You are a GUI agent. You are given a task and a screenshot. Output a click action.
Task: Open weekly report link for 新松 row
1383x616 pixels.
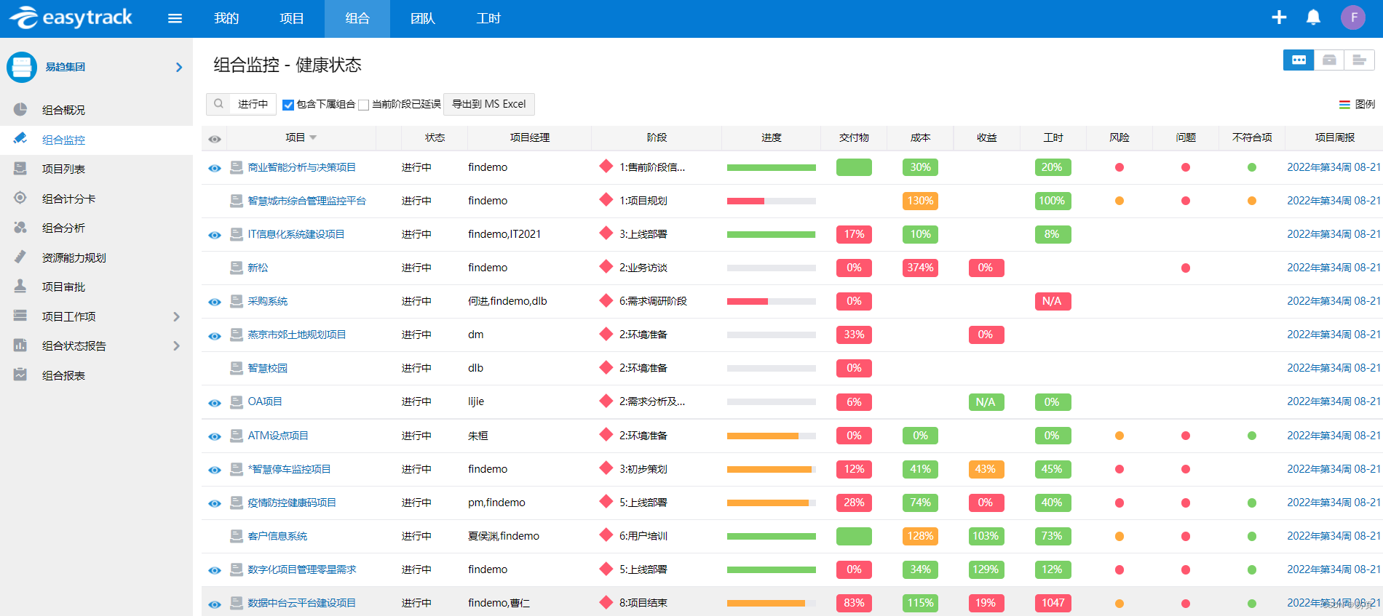coord(1334,268)
